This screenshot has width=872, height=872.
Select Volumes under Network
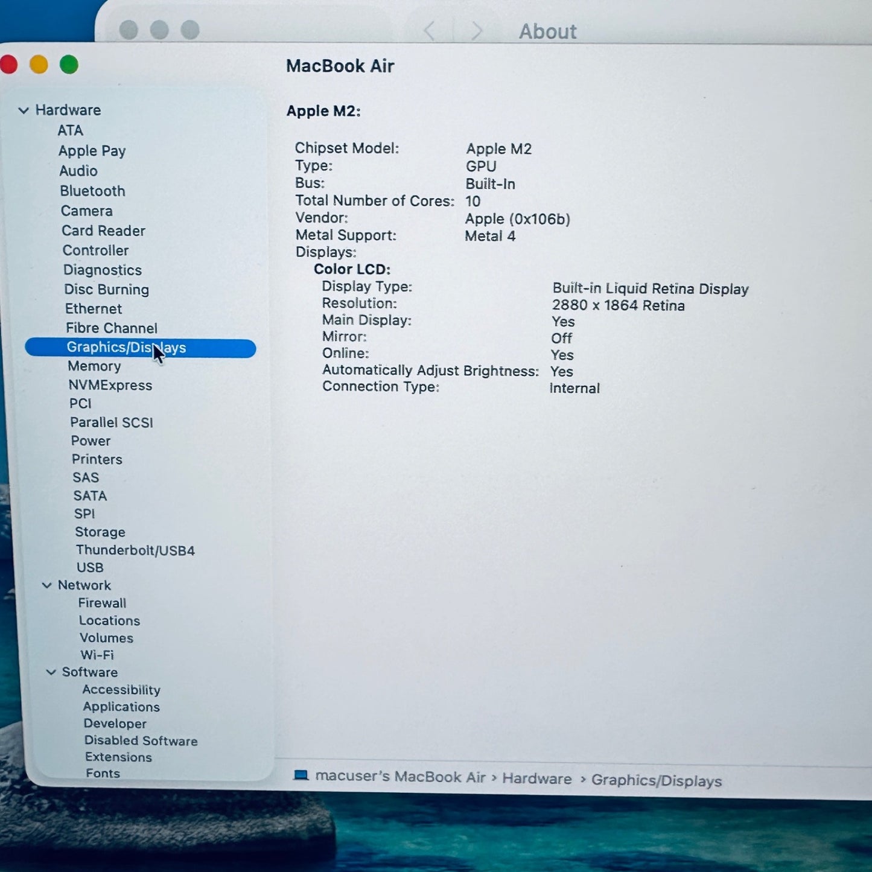[x=107, y=638]
